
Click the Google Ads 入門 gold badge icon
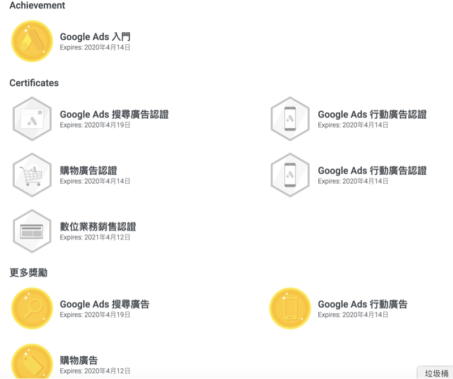pyautogui.click(x=32, y=41)
